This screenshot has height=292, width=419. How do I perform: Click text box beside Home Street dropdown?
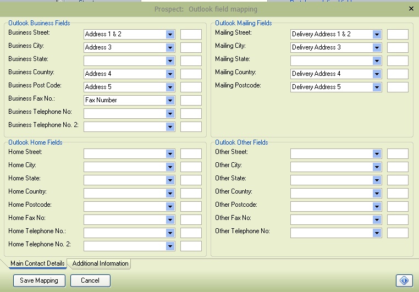pyautogui.click(x=191, y=153)
